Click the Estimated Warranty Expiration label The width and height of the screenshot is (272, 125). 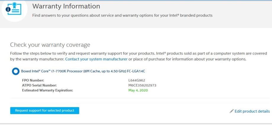(x=47, y=90)
